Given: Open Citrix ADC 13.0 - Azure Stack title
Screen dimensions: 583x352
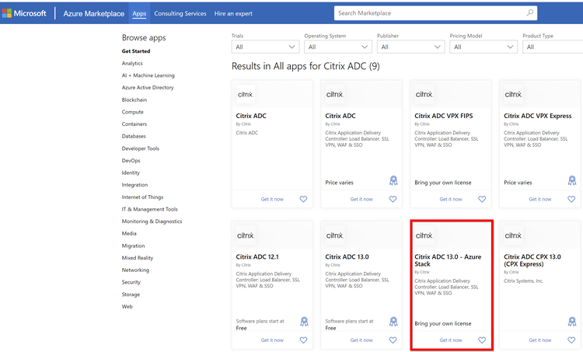Looking at the screenshot, I should click(448, 260).
